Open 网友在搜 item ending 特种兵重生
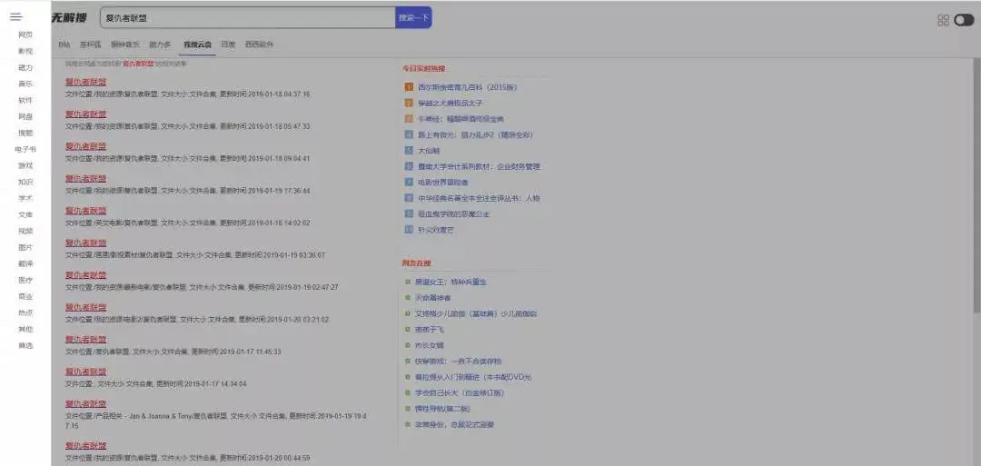The height and width of the screenshot is (466, 981). click(451, 283)
